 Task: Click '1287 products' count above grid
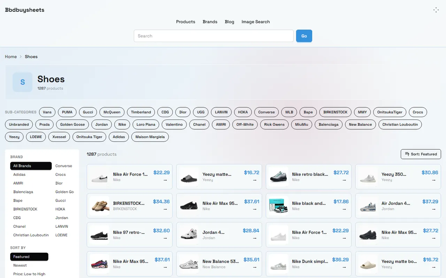[x=102, y=154]
